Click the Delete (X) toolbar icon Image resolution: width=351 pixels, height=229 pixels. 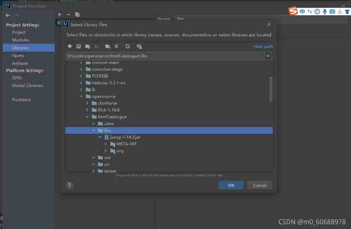[116, 46]
